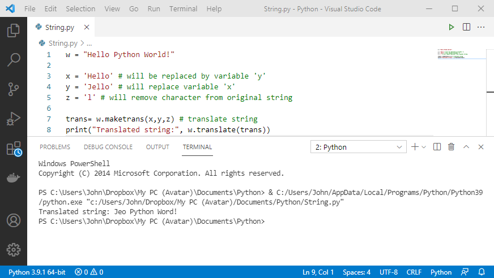Open the File menu

pos(30,9)
